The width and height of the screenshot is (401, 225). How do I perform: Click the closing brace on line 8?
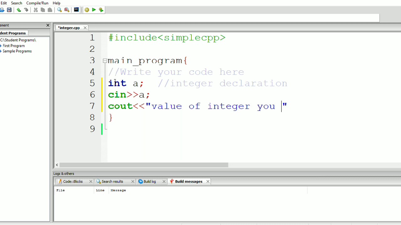[111, 117]
